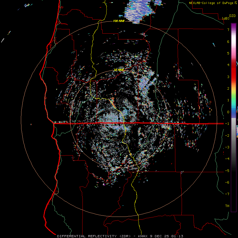Click the 50 NMI range ring label
238x238 pixels.
[x=119, y=70]
